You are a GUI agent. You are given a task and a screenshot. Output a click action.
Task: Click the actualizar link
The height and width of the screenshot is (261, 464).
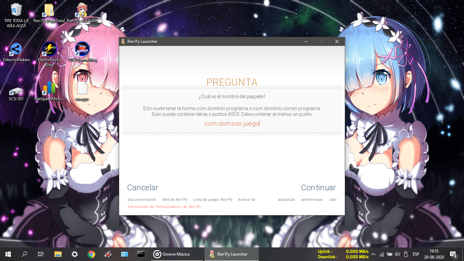coord(286,199)
